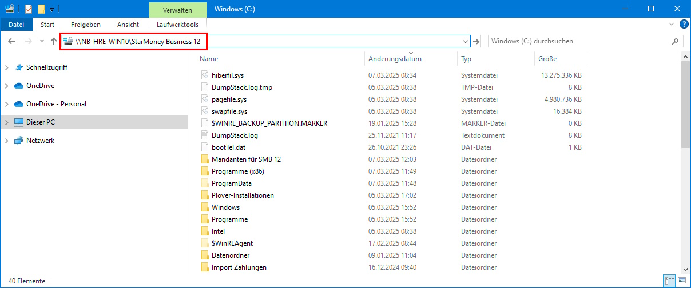This screenshot has width=691, height=288.
Task: Click the date 19.01.2025 15:28
Action: coord(392,123)
